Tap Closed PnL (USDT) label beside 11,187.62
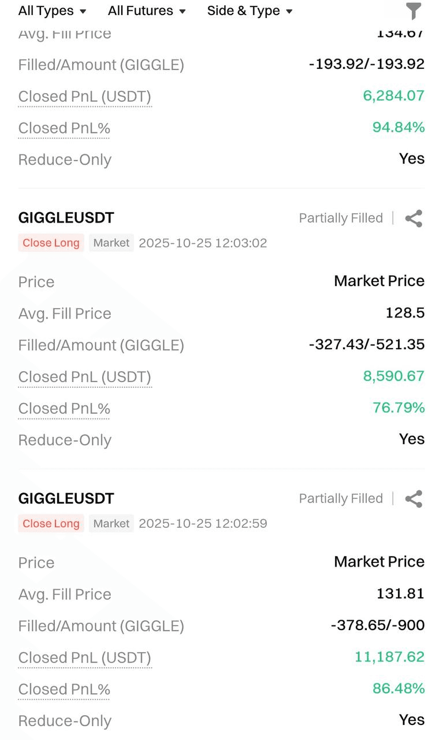 [x=84, y=658]
